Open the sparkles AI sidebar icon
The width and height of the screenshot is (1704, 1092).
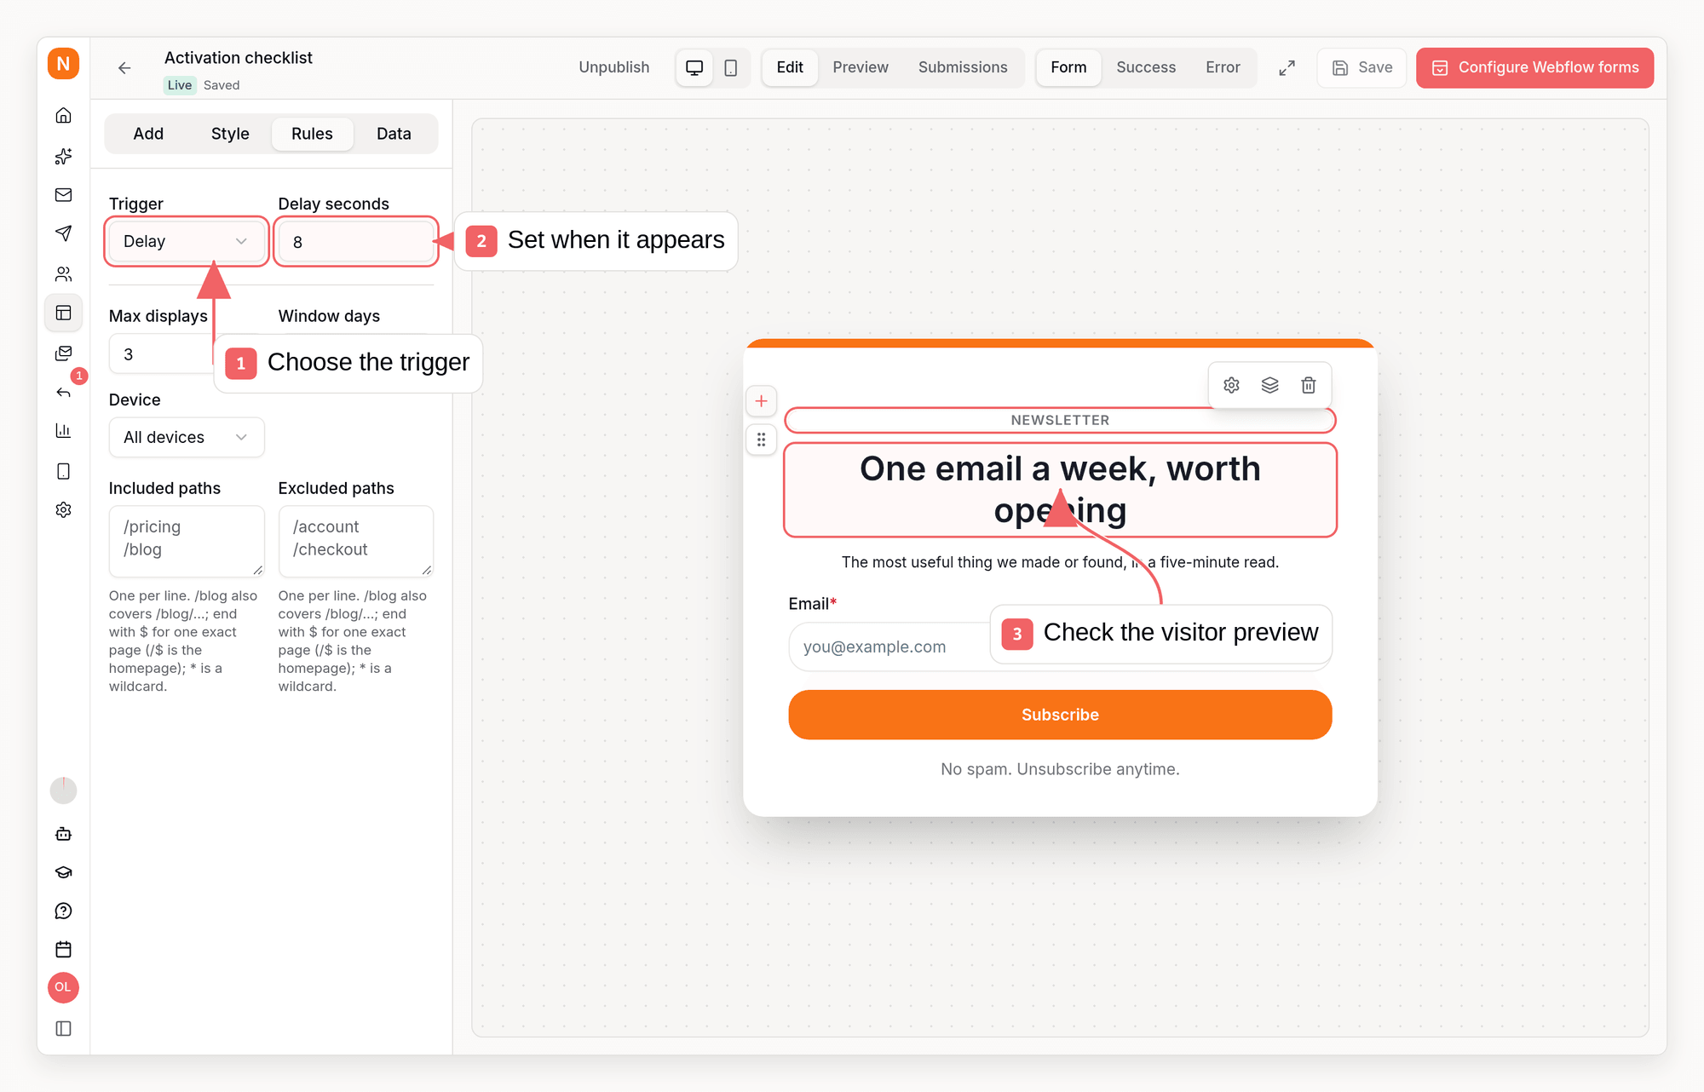click(x=63, y=156)
